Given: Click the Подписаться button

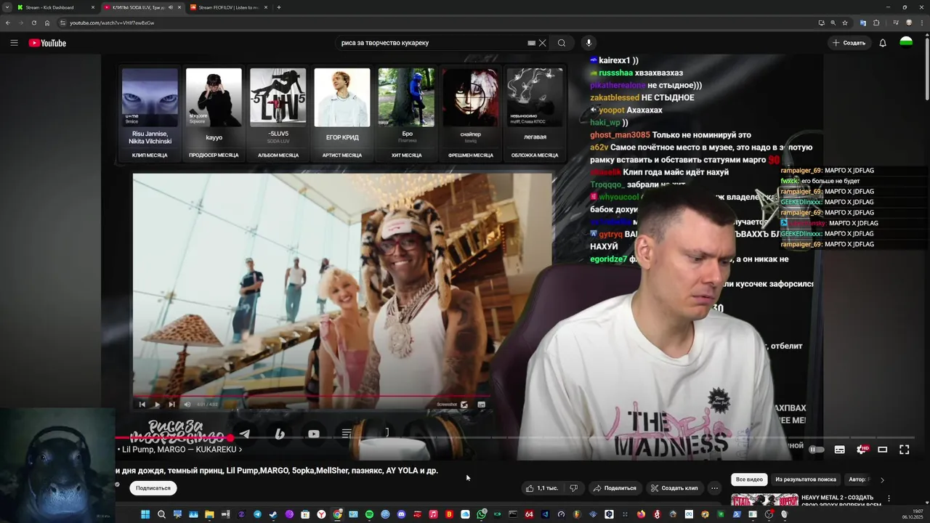Looking at the screenshot, I should click(153, 488).
